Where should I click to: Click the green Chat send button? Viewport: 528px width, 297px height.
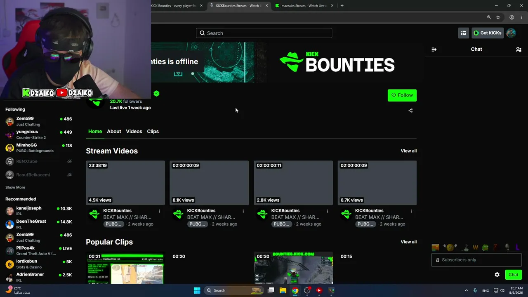coord(514,275)
